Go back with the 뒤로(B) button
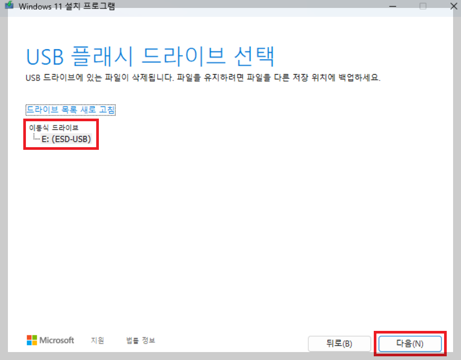This screenshot has width=461, height=360. coord(339,344)
